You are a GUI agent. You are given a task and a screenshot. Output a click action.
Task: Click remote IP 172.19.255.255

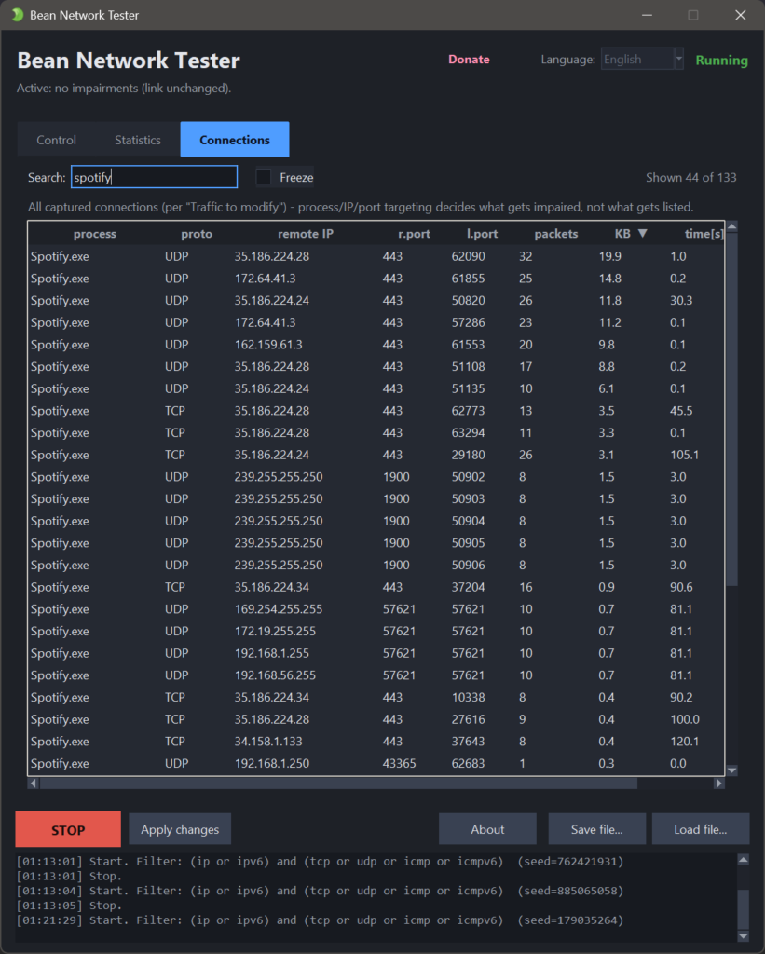[275, 631]
